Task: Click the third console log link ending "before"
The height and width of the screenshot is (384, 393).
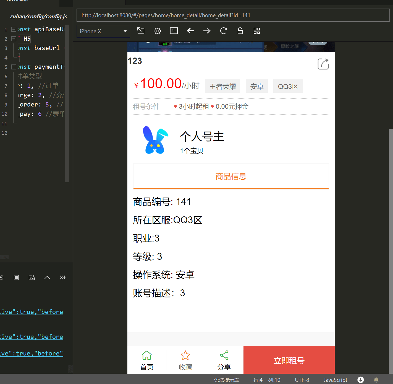Action: [x=32, y=353]
